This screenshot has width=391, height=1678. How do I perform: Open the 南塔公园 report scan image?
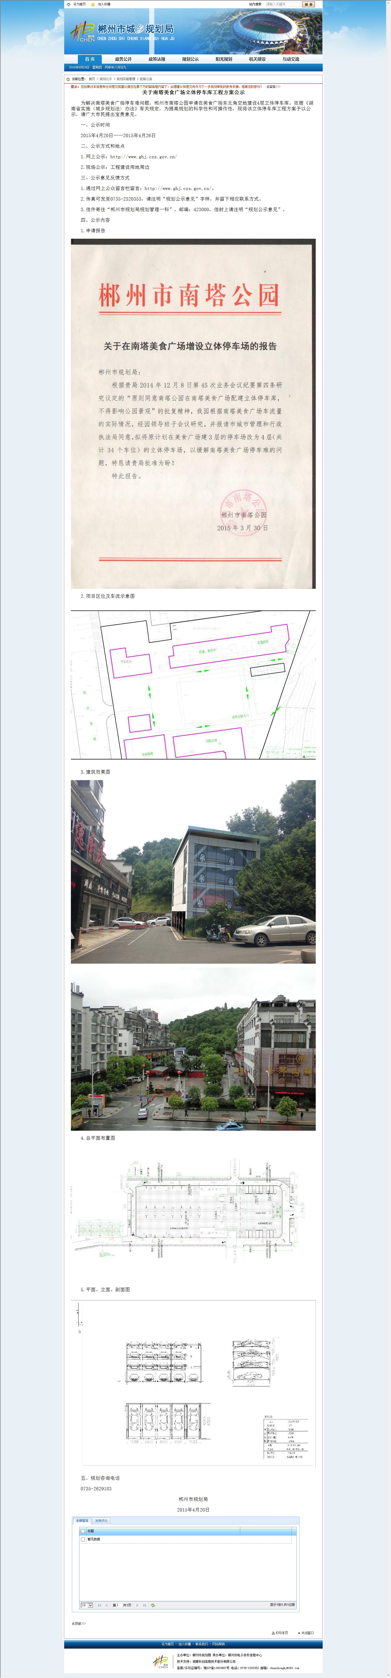193,414
